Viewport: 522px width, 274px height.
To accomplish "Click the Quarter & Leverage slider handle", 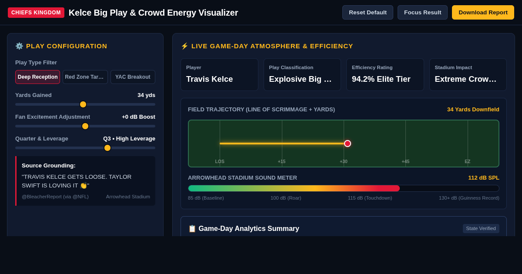I will click(107, 148).
